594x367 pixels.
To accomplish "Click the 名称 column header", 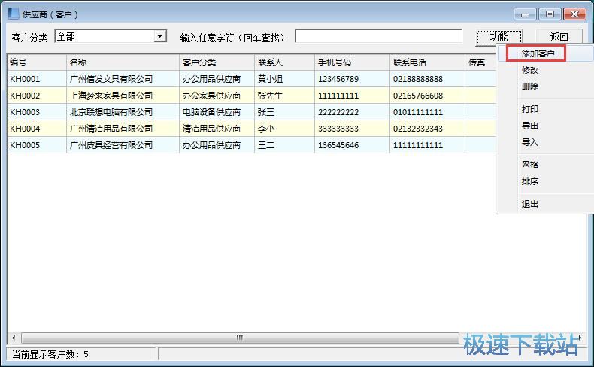I will point(123,62).
